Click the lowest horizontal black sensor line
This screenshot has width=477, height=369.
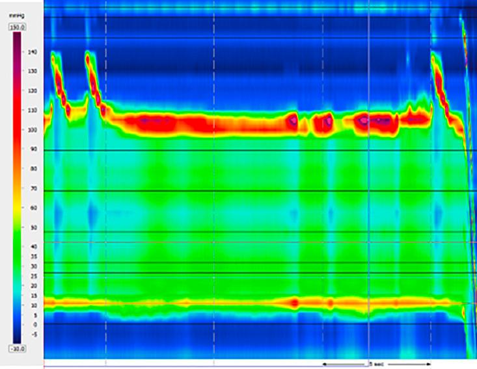tap(260, 323)
